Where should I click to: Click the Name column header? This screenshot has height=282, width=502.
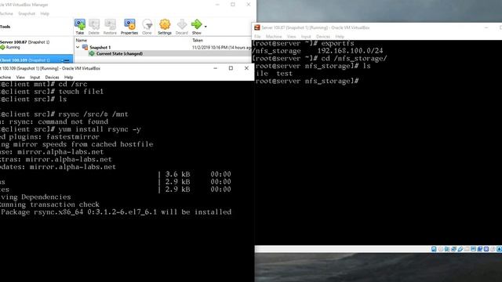82,40
